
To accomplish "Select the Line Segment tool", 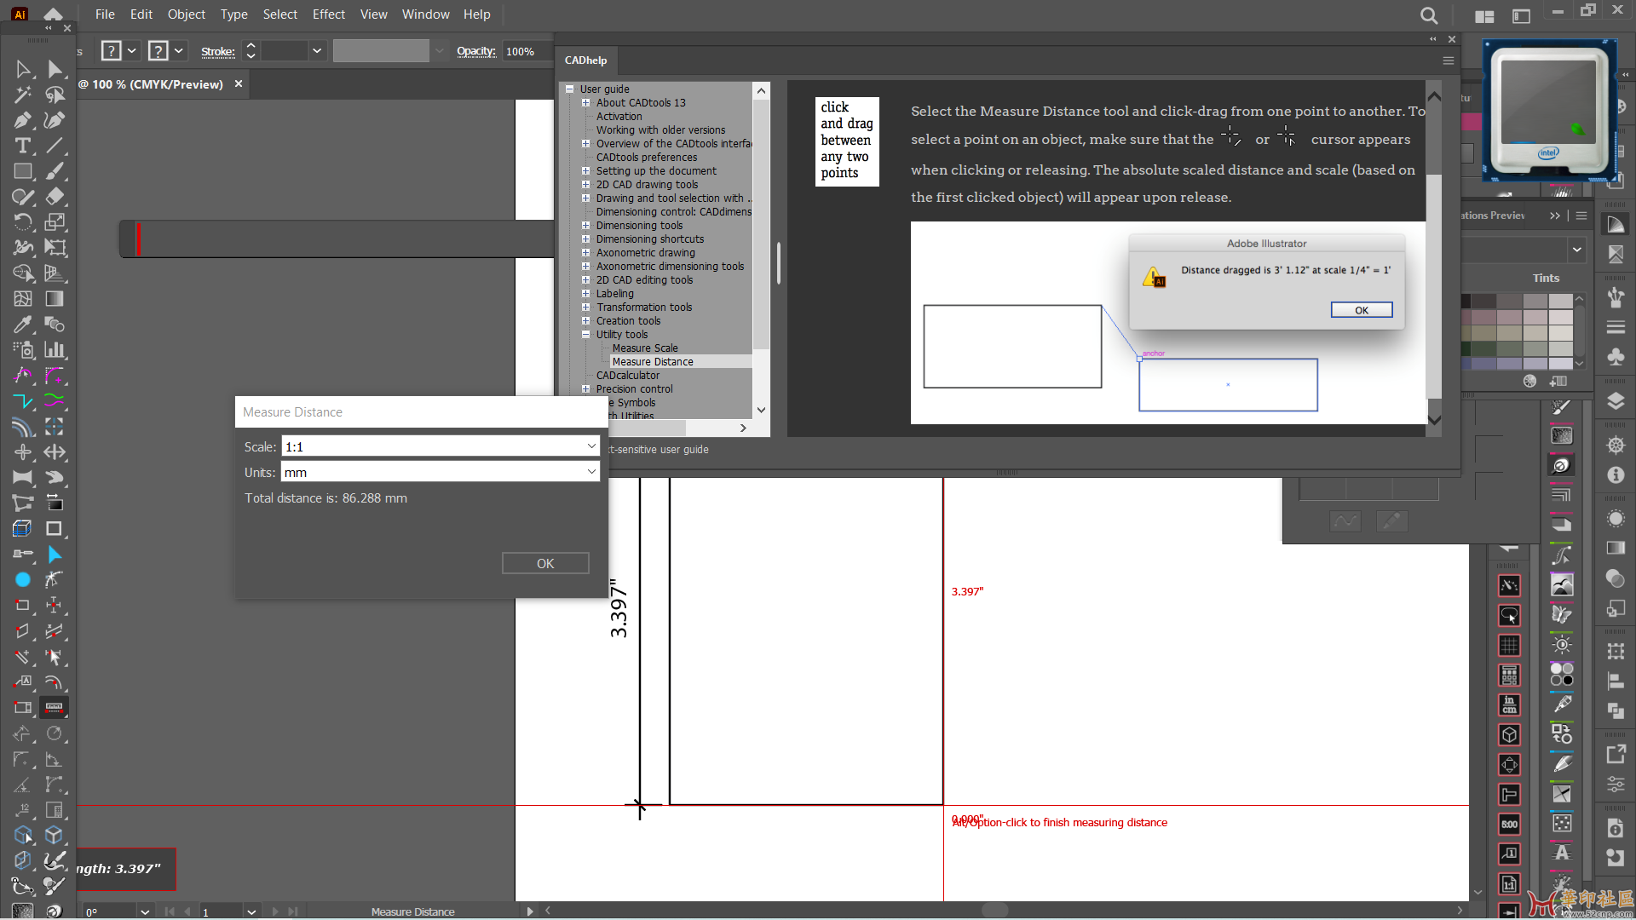I will 55,146.
